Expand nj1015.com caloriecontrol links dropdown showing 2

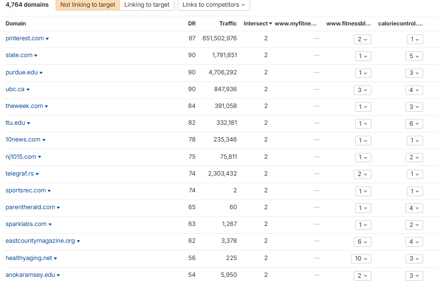[415, 157]
